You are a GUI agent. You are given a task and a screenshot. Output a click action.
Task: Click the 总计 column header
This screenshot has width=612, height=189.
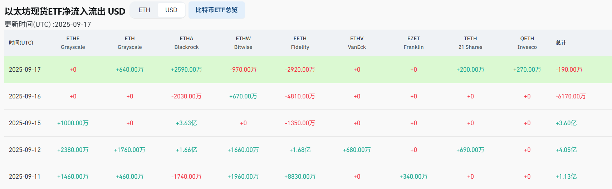561,43
